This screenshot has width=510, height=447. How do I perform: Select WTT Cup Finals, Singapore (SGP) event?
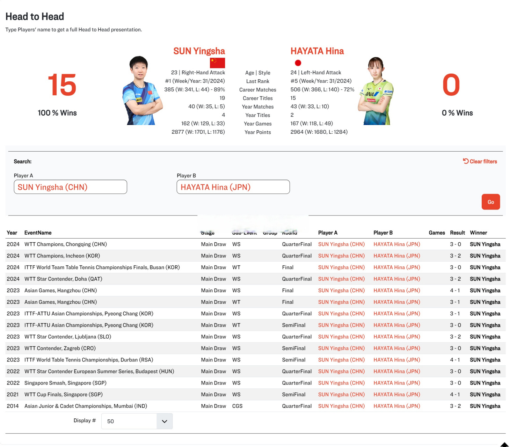[x=64, y=394]
